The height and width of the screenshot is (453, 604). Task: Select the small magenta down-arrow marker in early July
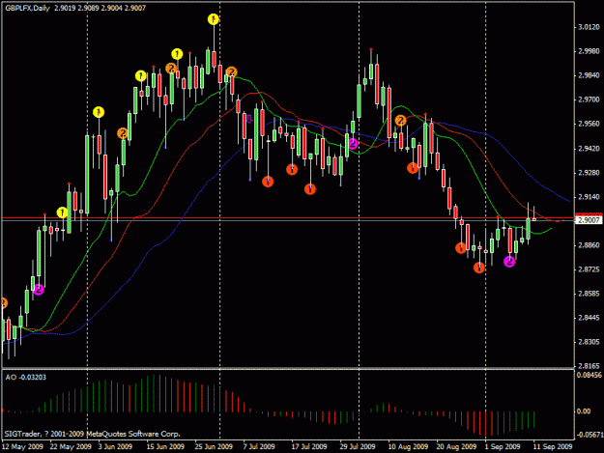248,119
